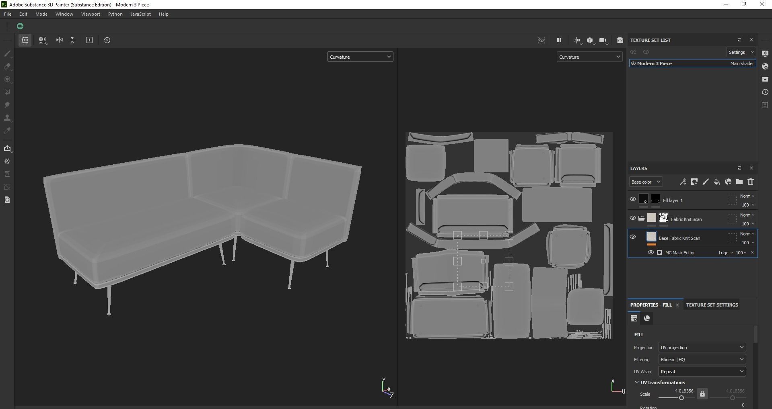The height and width of the screenshot is (409, 772).
Task: Create a new folder in Layers
Action: tap(739, 182)
